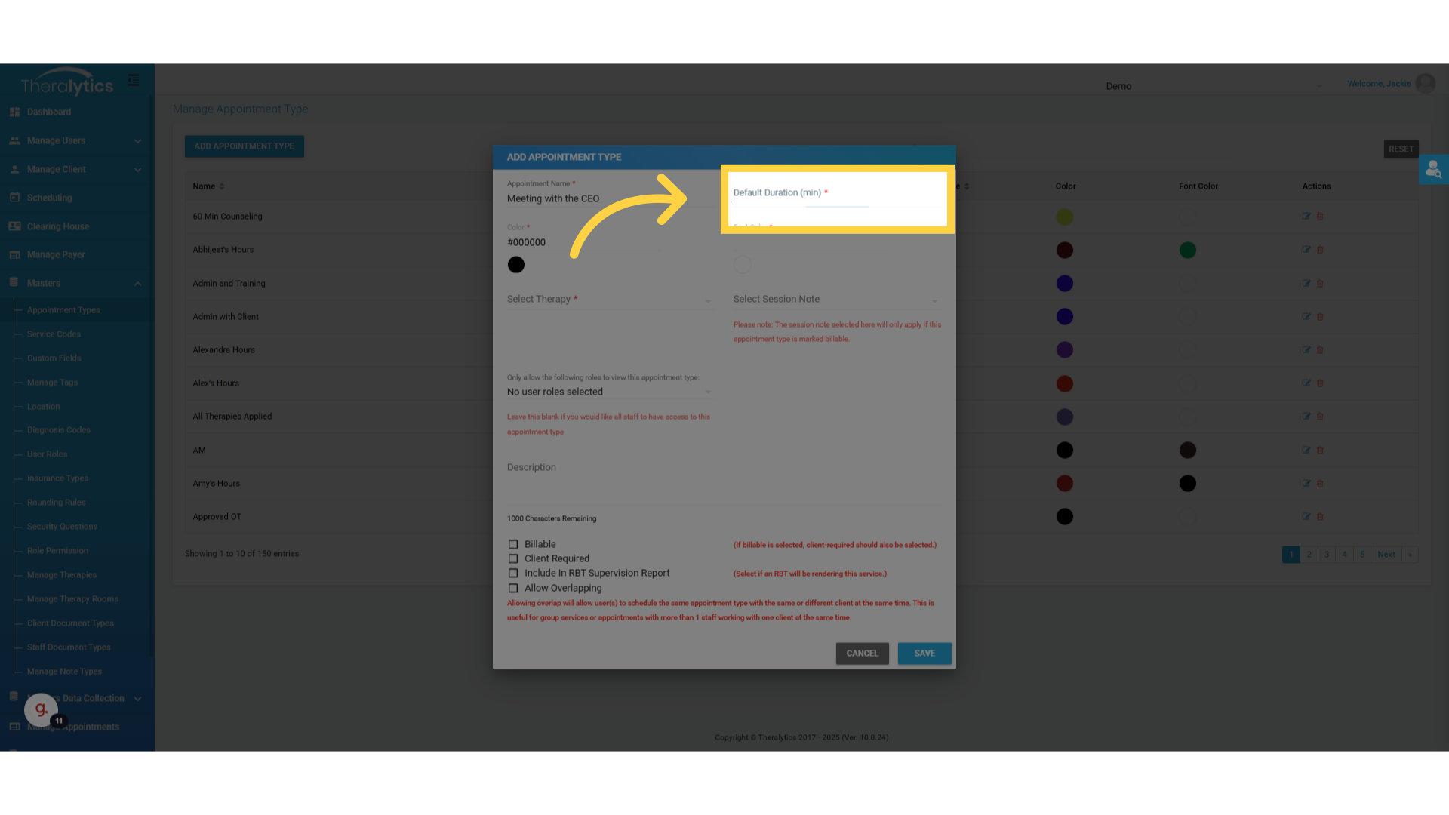
Task: Open the Dashboard sidebar icon
Action: 14,112
